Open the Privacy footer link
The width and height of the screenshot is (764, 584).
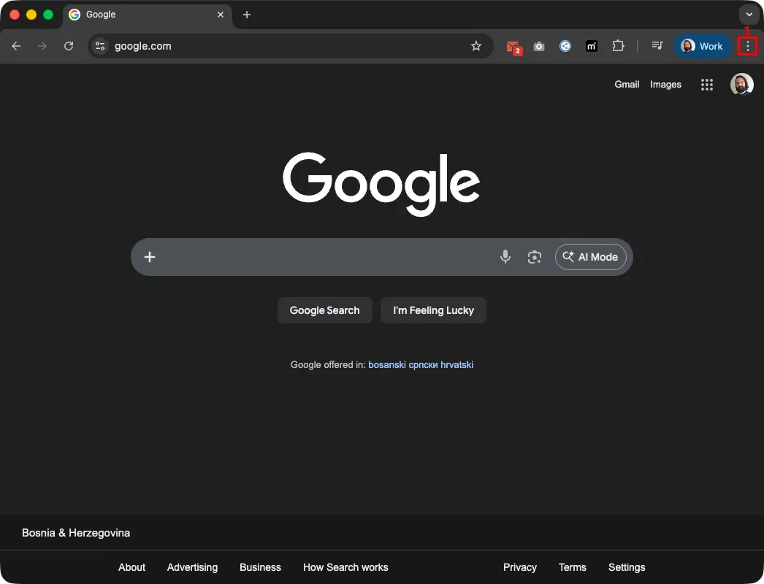[520, 567]
